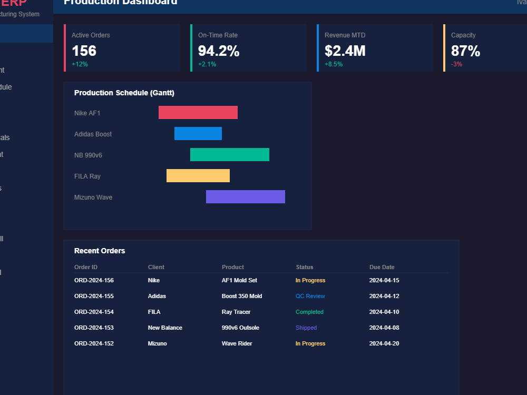
Task: Click In Progress status for ORD-2024-156
Action: (310, 280)
